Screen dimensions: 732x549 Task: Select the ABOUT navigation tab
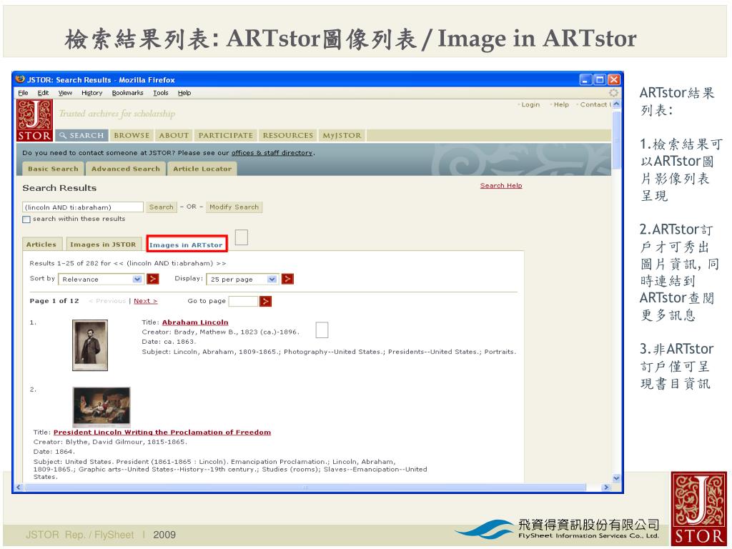174,135
